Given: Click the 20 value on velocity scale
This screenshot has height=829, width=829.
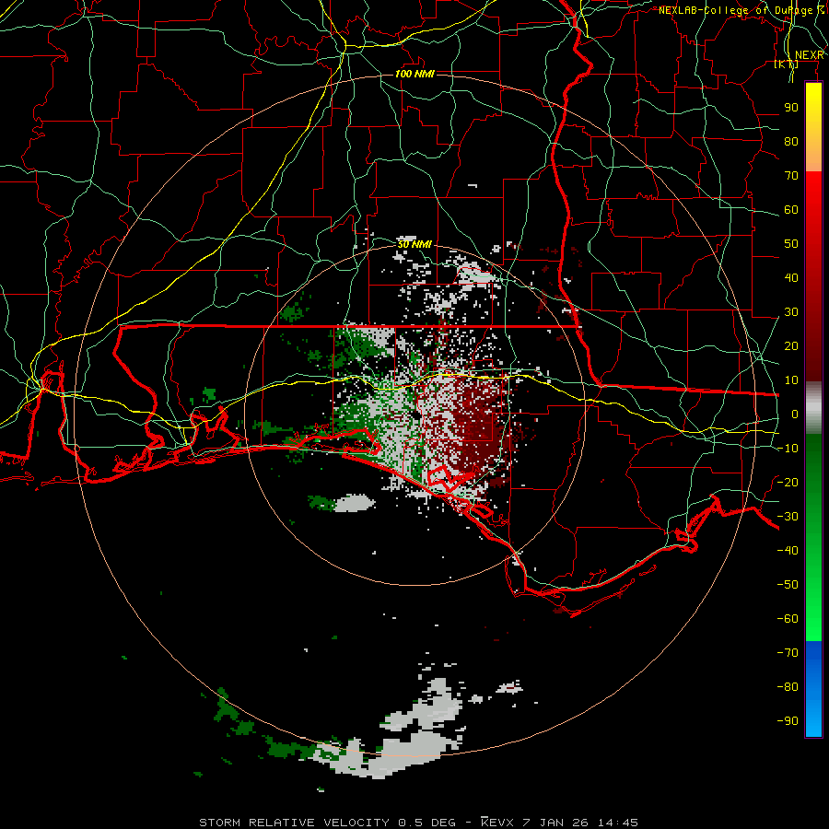Looking at the screenshot, I should [x=791, y=345].
